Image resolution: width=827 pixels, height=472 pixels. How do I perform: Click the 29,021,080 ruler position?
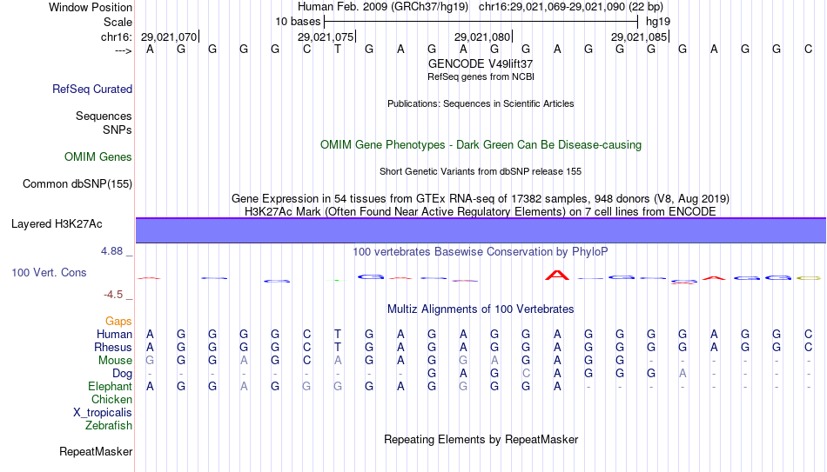pos(482,37)
